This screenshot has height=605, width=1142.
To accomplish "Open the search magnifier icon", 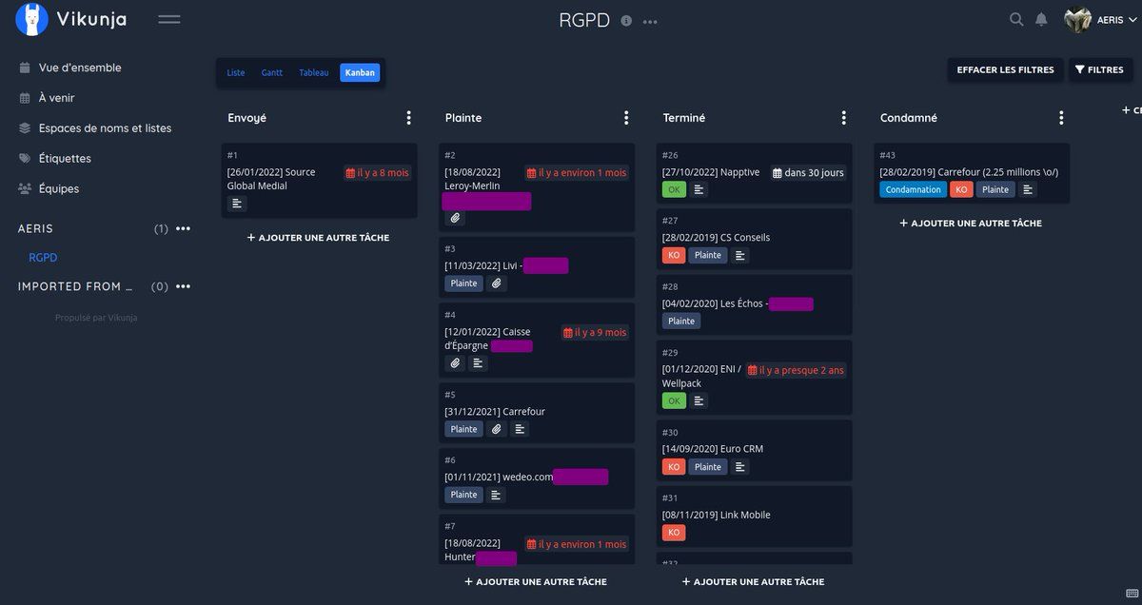I will coord(1016,20).
